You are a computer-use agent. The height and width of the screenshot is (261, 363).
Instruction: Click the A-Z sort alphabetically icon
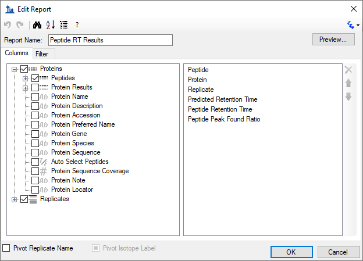point(51,25)
